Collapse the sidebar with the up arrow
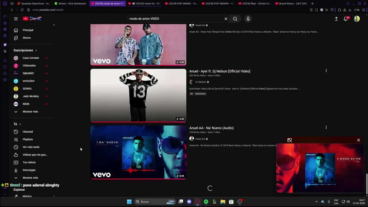This screenshot has height=207, width=368. click(x=54, y=25)
